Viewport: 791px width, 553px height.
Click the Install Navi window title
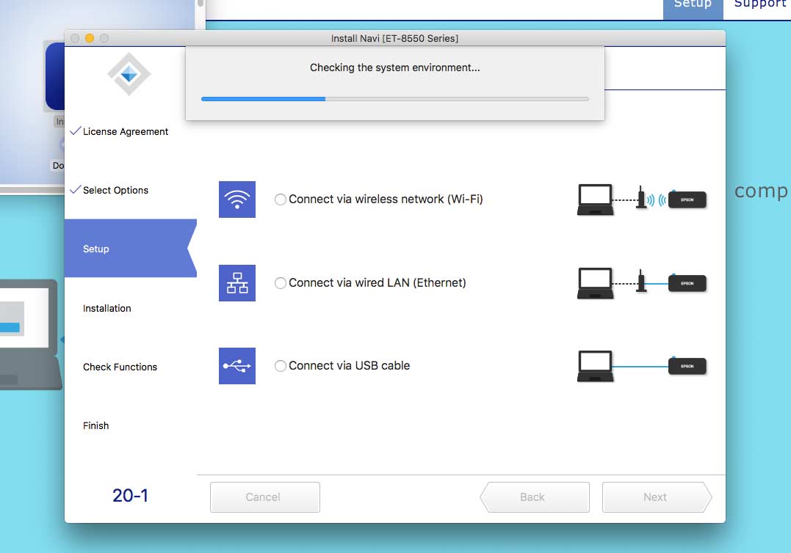tap(394, 38)
